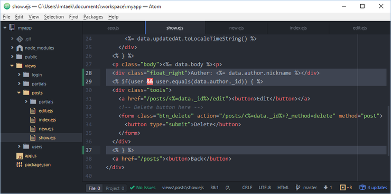Switch to the new.ejs tab

[236, 28]
